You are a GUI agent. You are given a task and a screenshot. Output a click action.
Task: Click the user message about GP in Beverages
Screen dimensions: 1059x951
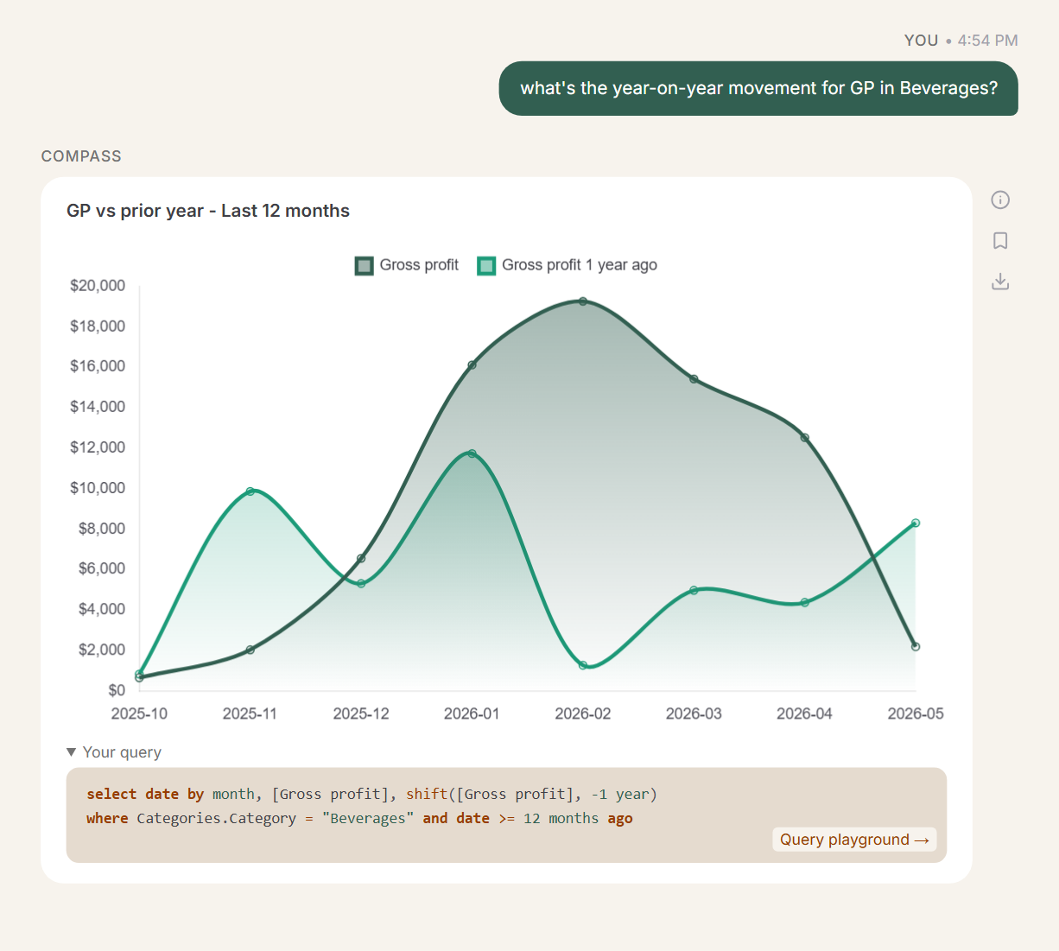click(758, 88)
